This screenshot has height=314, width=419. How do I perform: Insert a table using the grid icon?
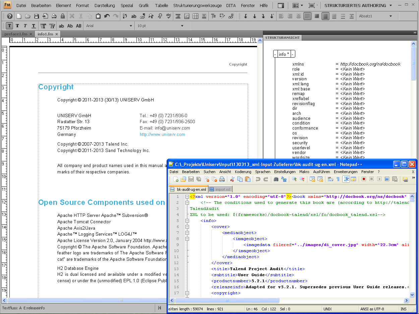click(x=195, y=16)
